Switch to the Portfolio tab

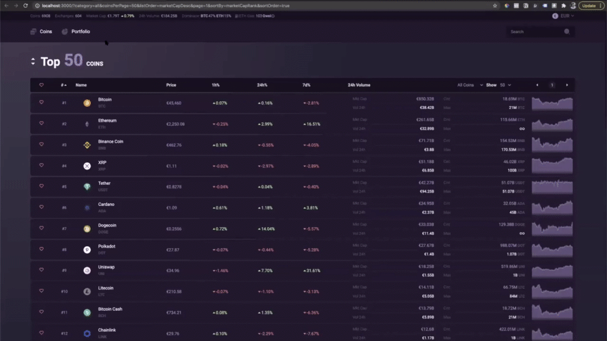coord(76,31)
